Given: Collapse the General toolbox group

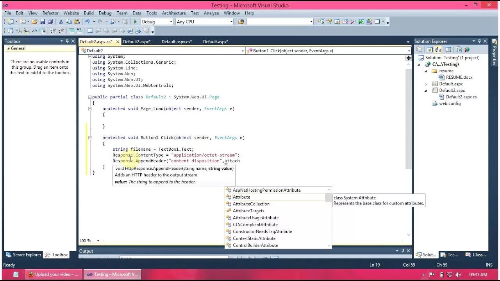Looking at the screenshot, I should point(8,48).
